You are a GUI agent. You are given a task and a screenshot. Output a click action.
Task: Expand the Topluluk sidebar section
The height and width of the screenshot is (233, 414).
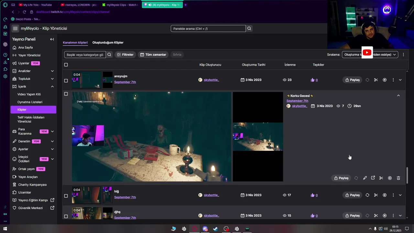coord(52,79)
